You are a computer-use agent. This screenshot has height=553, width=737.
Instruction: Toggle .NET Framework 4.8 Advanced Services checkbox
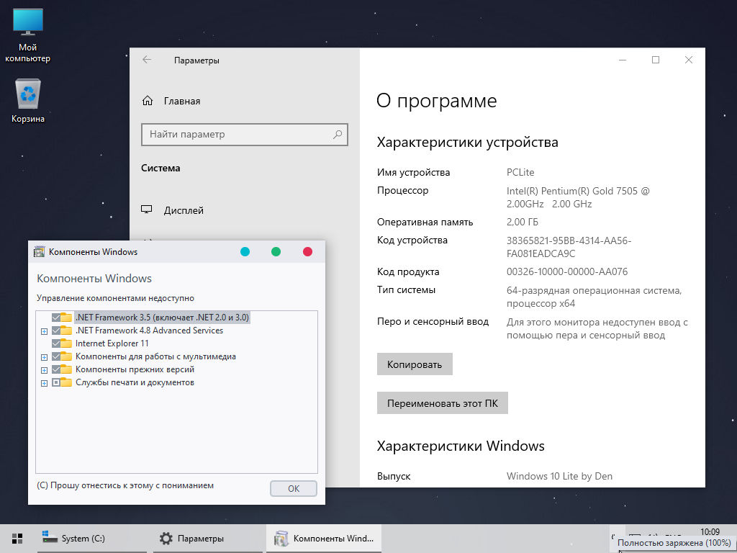point(56,330)
